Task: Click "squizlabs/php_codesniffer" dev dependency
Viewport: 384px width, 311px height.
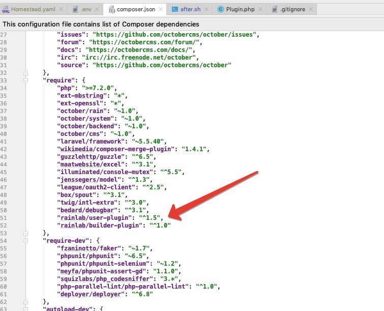Action: click(105, 279)
